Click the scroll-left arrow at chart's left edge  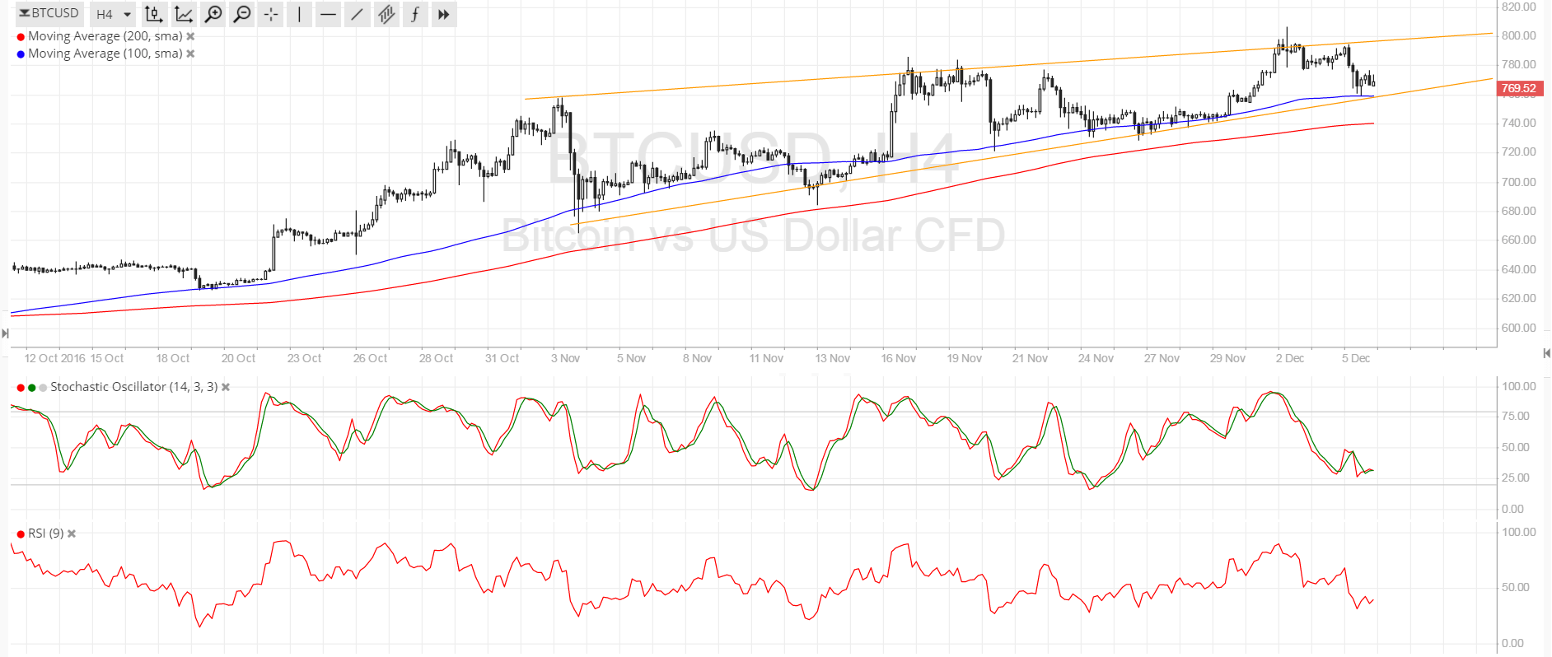point(5,333)
